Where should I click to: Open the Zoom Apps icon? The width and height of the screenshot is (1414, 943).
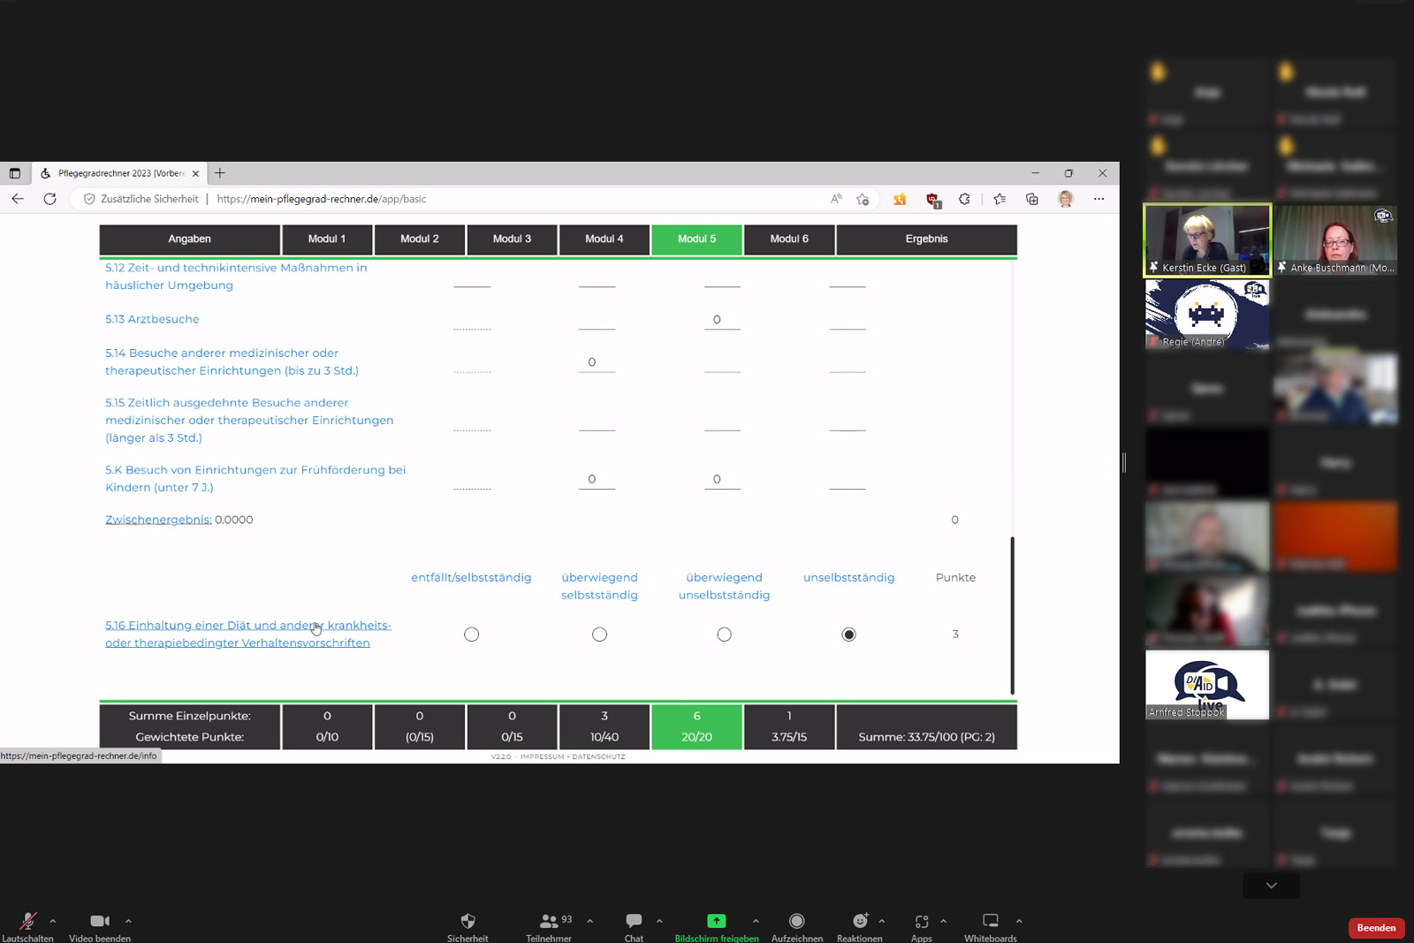(x=921, y=921)
